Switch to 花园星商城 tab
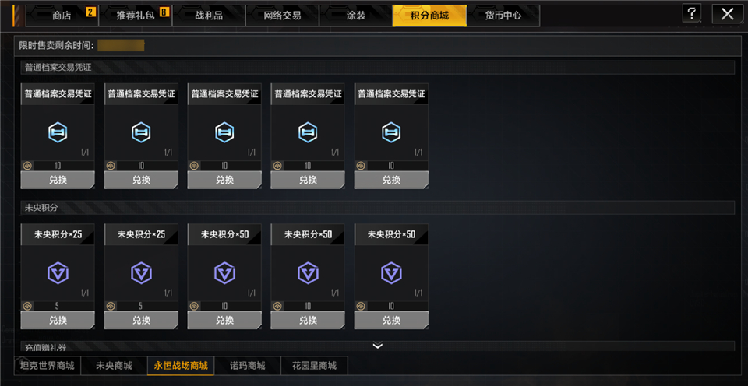748x386 pixels. 314,366
